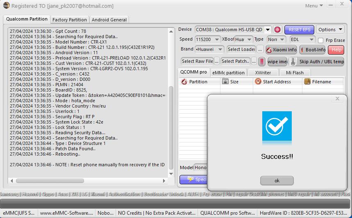Click ok in the Success dialog
Screen dimensions: 352x218
point(277,180)
